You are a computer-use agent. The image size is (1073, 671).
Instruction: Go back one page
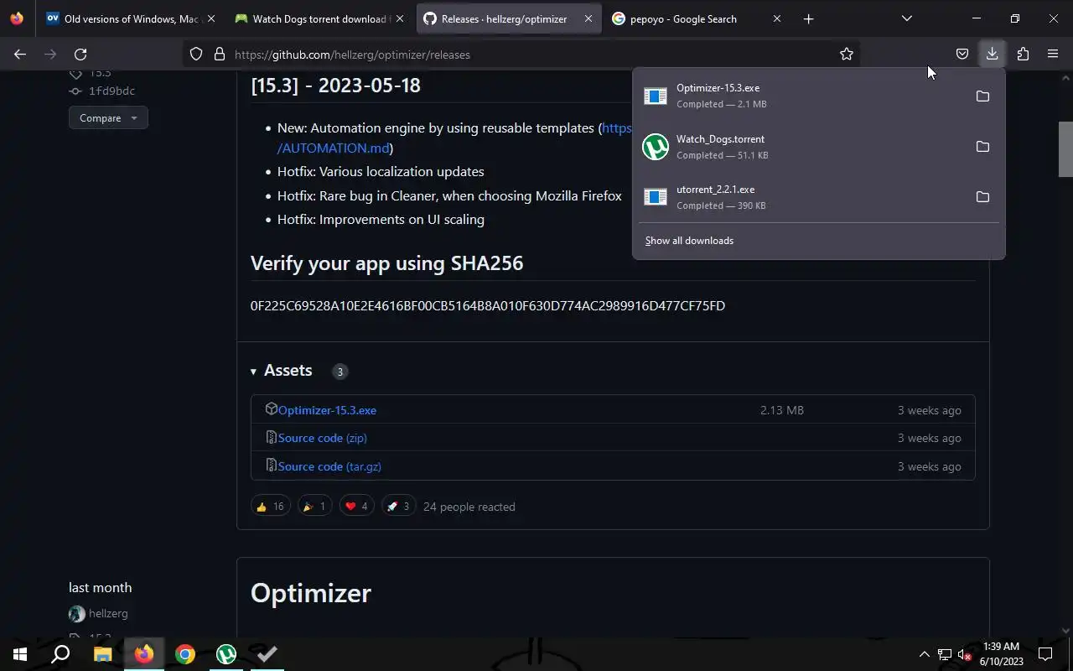click(20, 54)
